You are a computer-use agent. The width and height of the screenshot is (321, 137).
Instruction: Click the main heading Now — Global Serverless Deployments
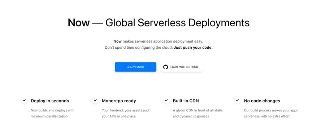click(x=159, y=23)
